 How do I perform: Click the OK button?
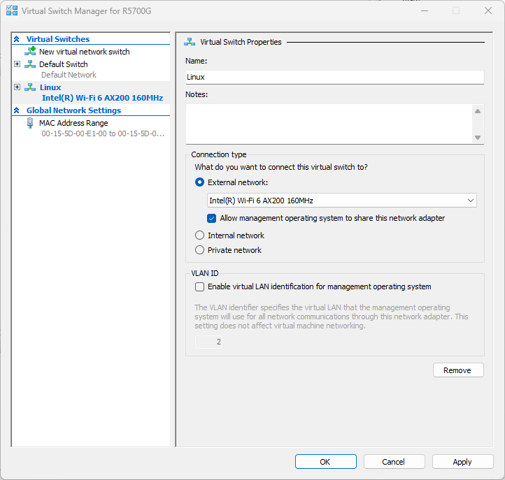pyautogui.click(x=326, y=462)
